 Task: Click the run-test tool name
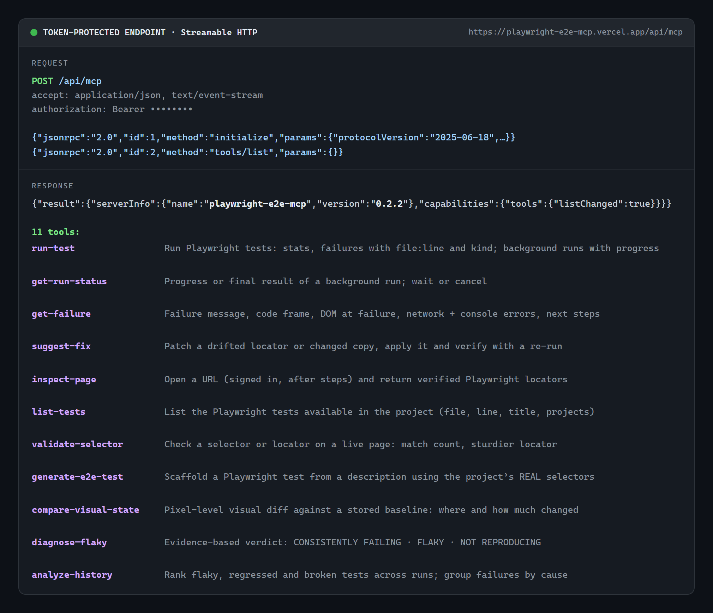coord(53,248)
